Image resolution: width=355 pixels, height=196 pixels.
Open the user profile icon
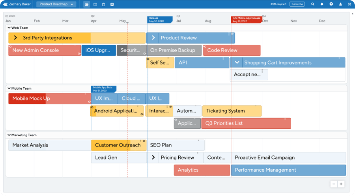(340, 4)
